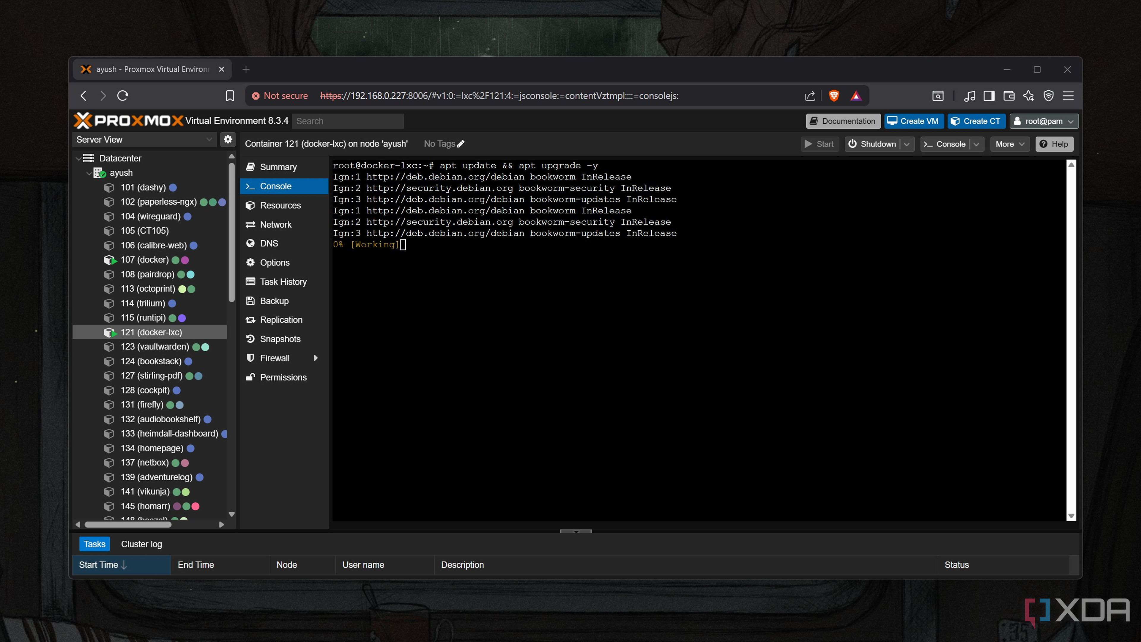Click the Help button
1141x642 pixels.
coord(1054,144)
